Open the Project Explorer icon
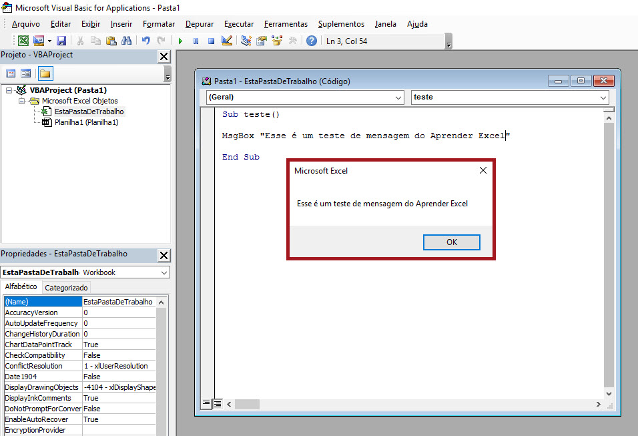The image size is (638, 436). click(x=246, y=41)
